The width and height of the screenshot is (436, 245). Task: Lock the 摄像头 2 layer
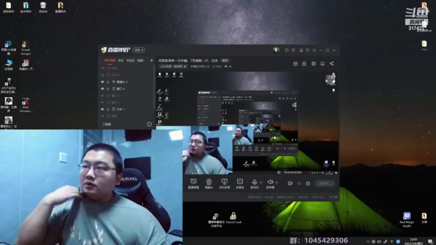(108, 82)
